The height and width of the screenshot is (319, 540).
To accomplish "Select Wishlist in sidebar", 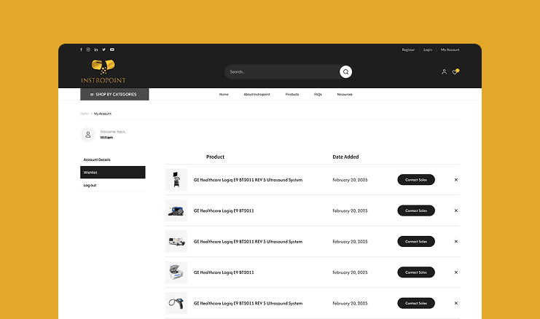I will tap(113, 173).
